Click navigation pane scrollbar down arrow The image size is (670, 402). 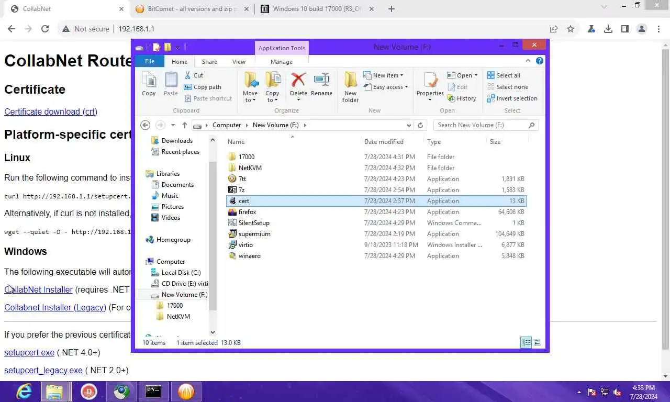(213, 332)
